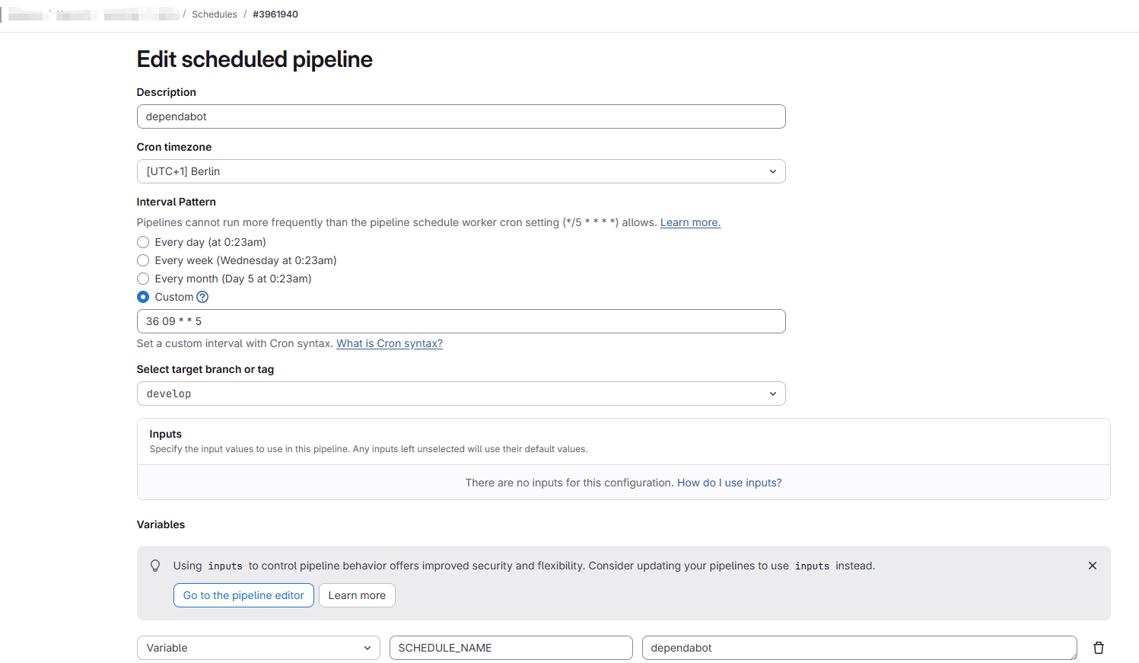Open the Cron timezone dropdown
The image size is (1139, 663).
click(461, 171)
